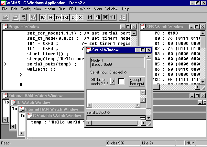Toggle the IO watch toolbar button
The image size is (207, 147).
[58, 17]
